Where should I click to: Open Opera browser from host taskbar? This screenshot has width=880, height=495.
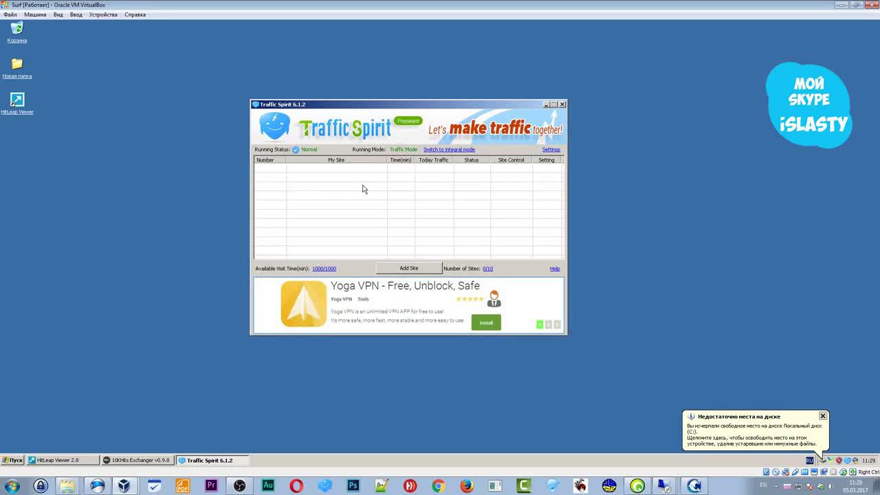pos(296,486)
